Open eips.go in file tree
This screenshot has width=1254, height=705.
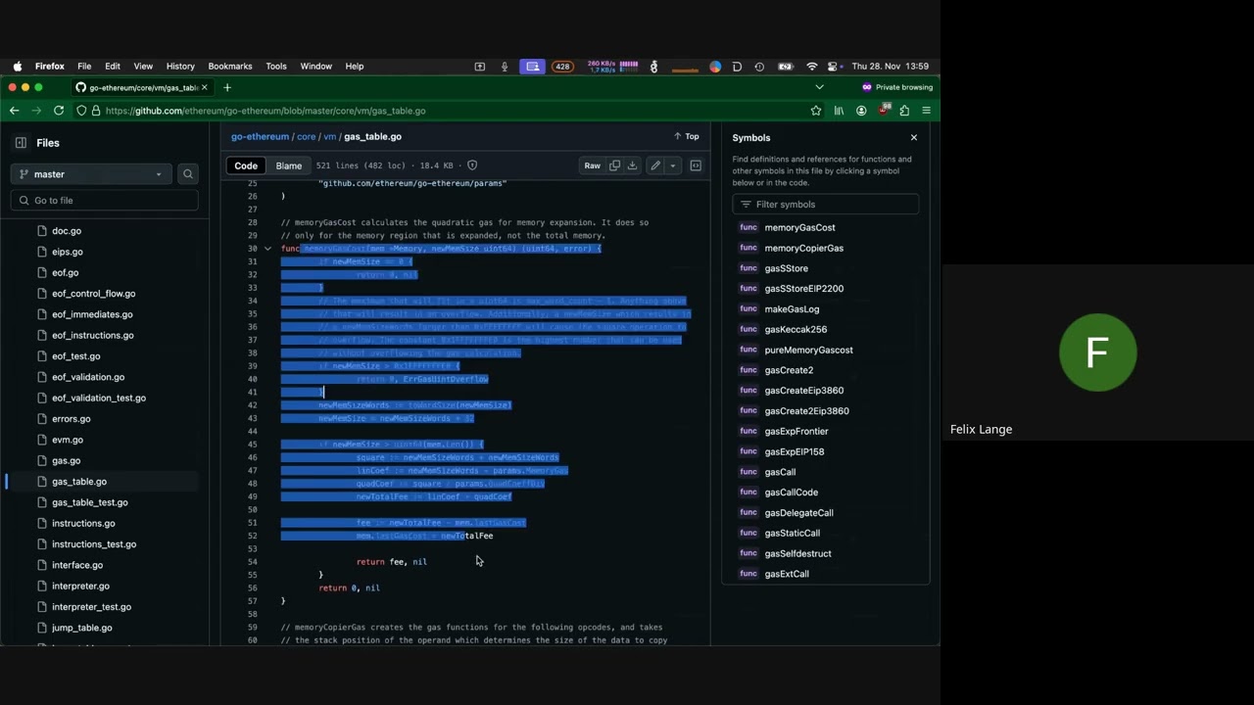68,252
